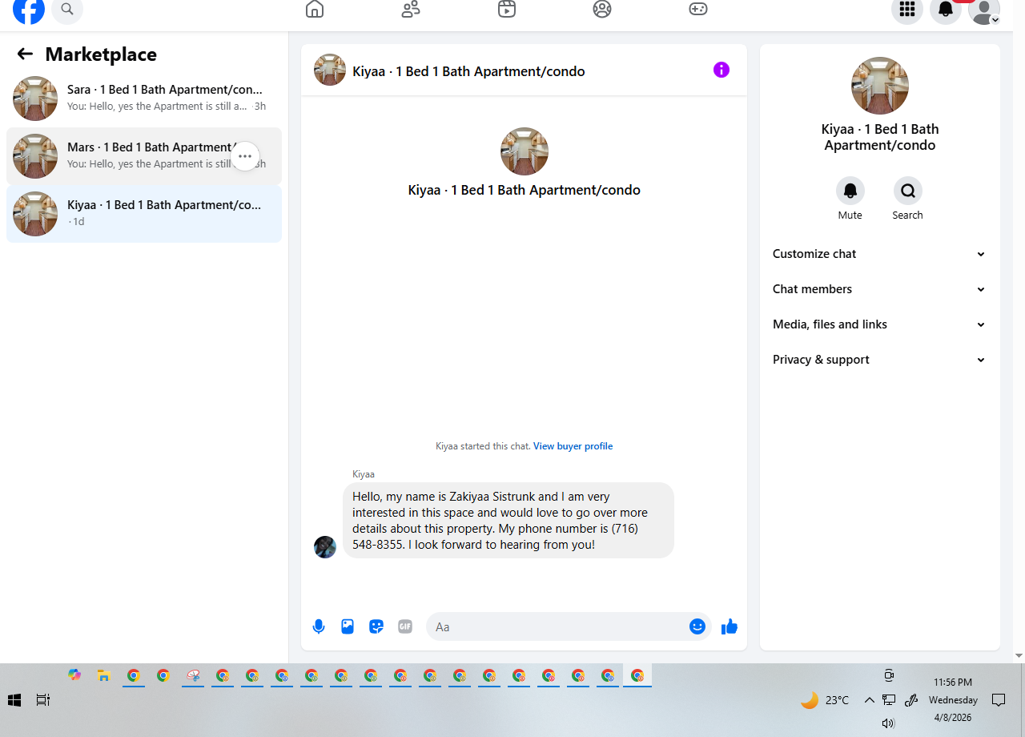Search in conversation using the Search button

click(x=908, y=191)
